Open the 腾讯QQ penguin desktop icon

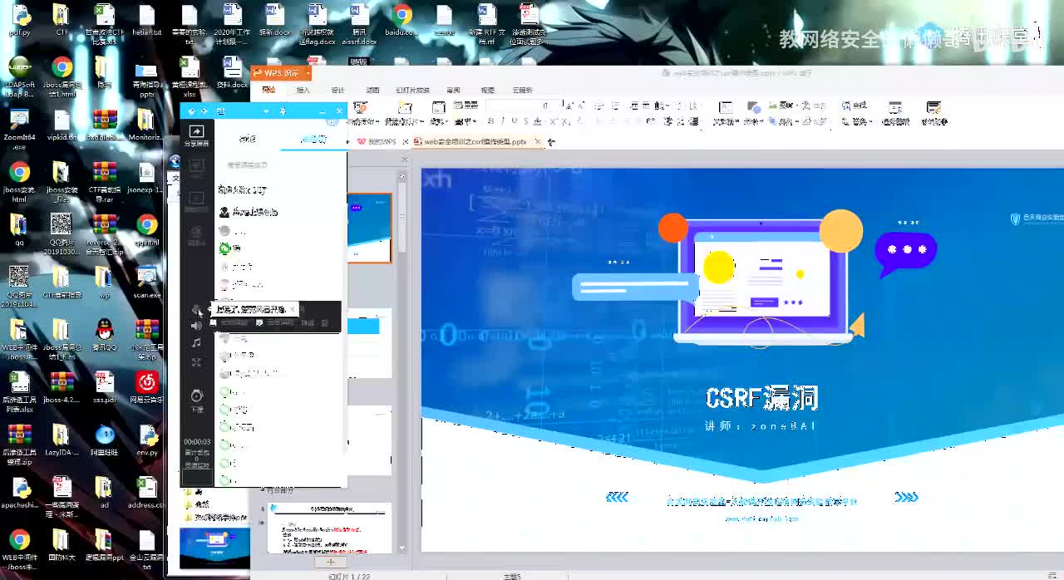pos(104,335)
